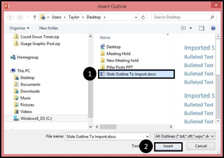This screenshot has height=158, width=224.
Task: Click preview pane scroll up arrow
Action: [218, 37]
